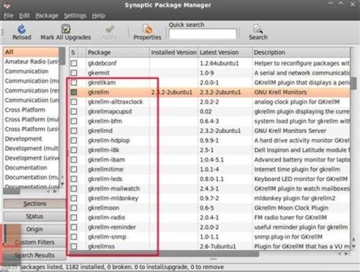This screenshot has width=360, height=272.
Task: Select the gkrellm-leds package row
Action: 209,179
